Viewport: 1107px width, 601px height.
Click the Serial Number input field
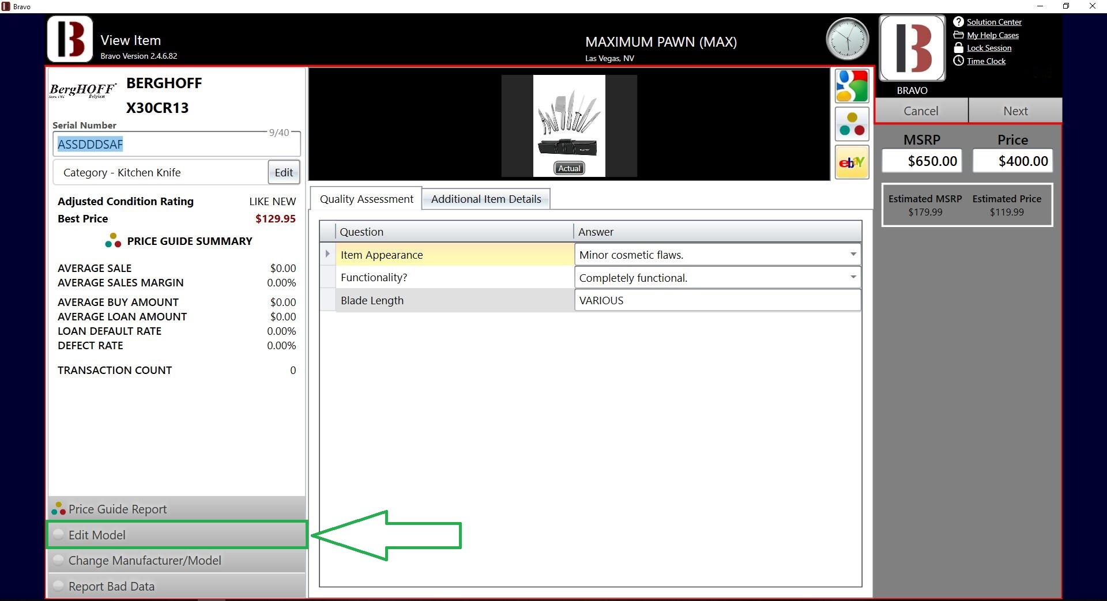coord(176,144)
